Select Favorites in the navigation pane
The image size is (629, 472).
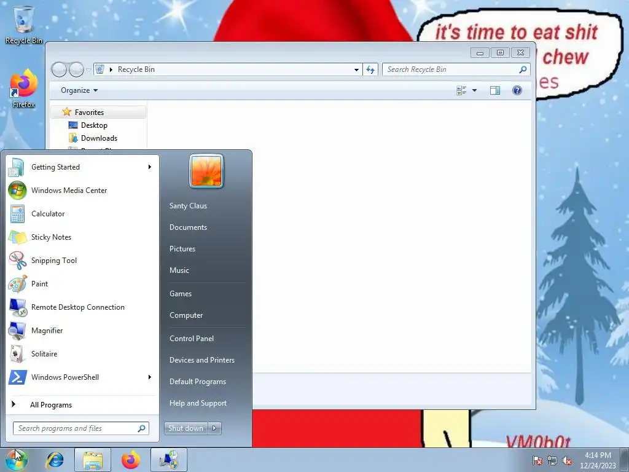(99, 112)
